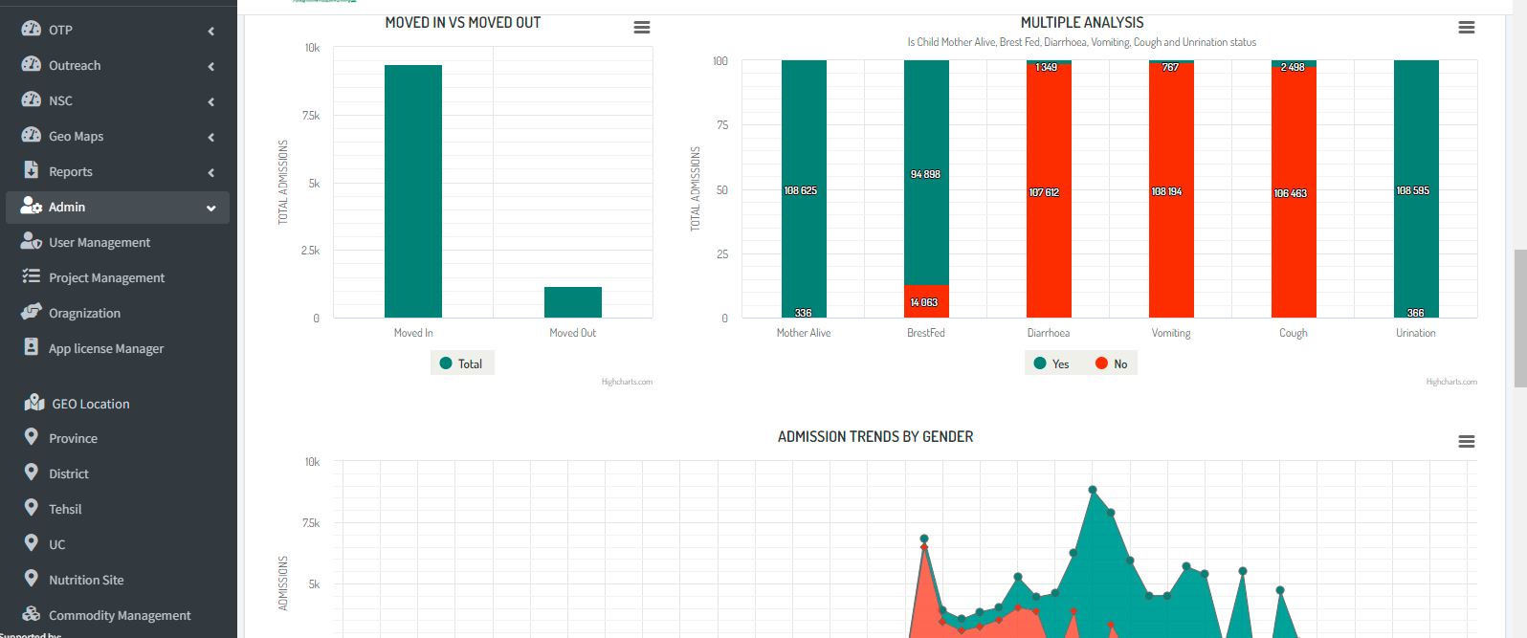Click the District location pin icon

coord(31,473)
